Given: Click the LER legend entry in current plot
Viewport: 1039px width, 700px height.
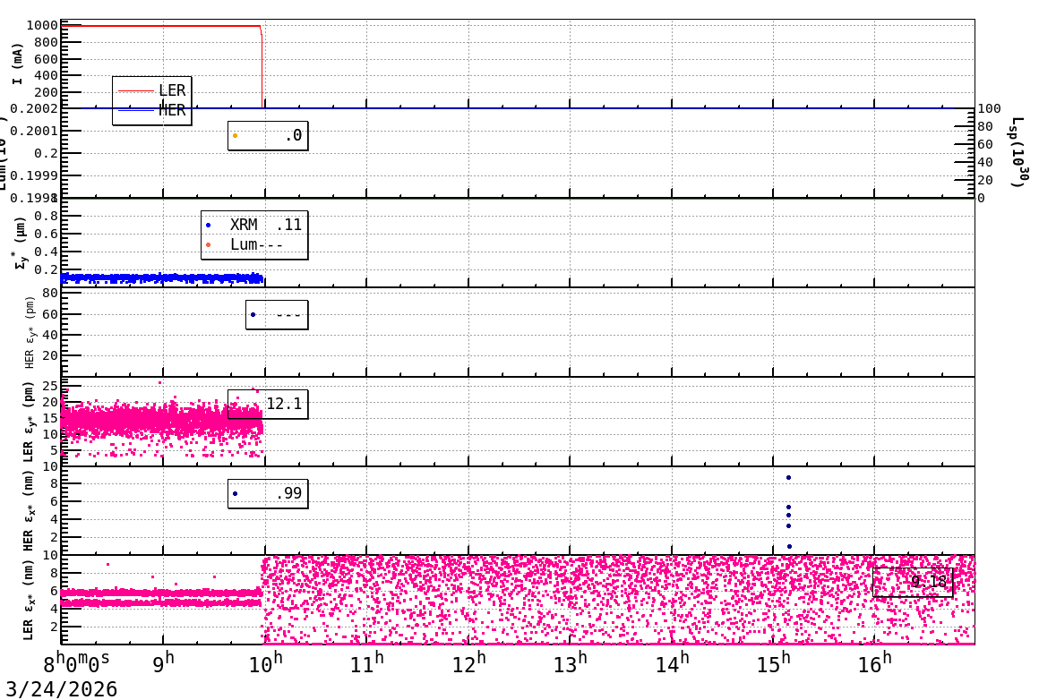Looking at the screenshot, I should pos(151,90).
